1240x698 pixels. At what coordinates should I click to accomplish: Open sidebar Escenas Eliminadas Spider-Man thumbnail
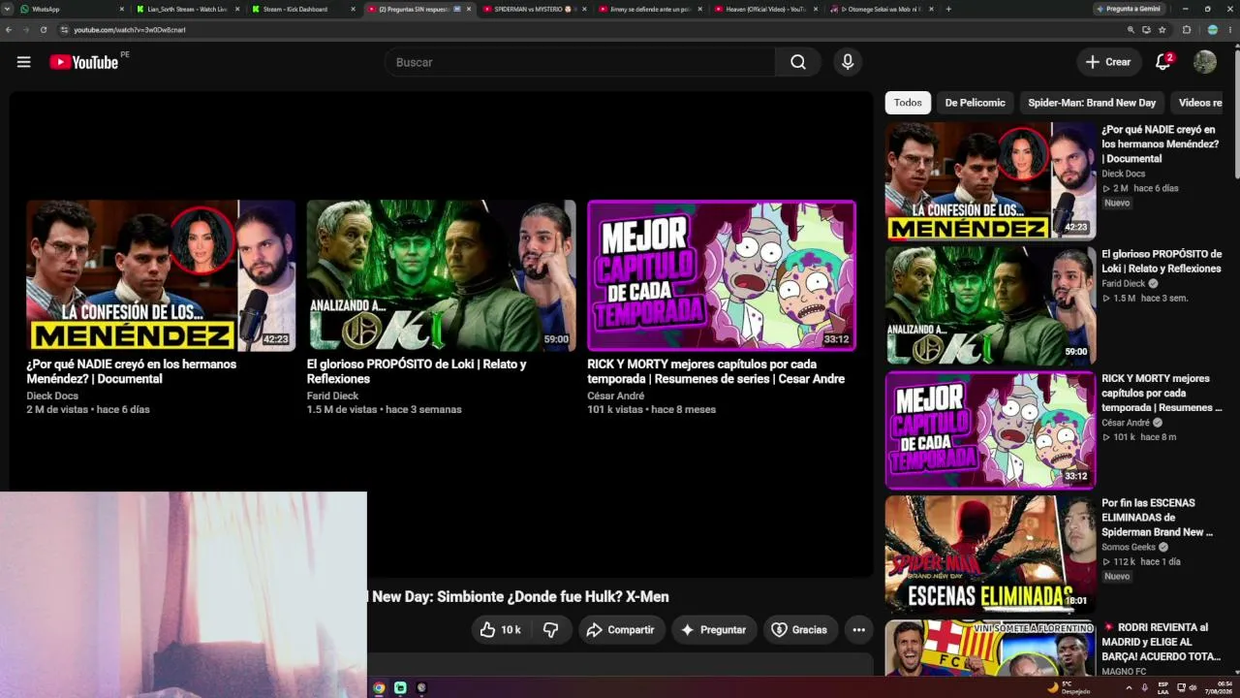(990, 555)
